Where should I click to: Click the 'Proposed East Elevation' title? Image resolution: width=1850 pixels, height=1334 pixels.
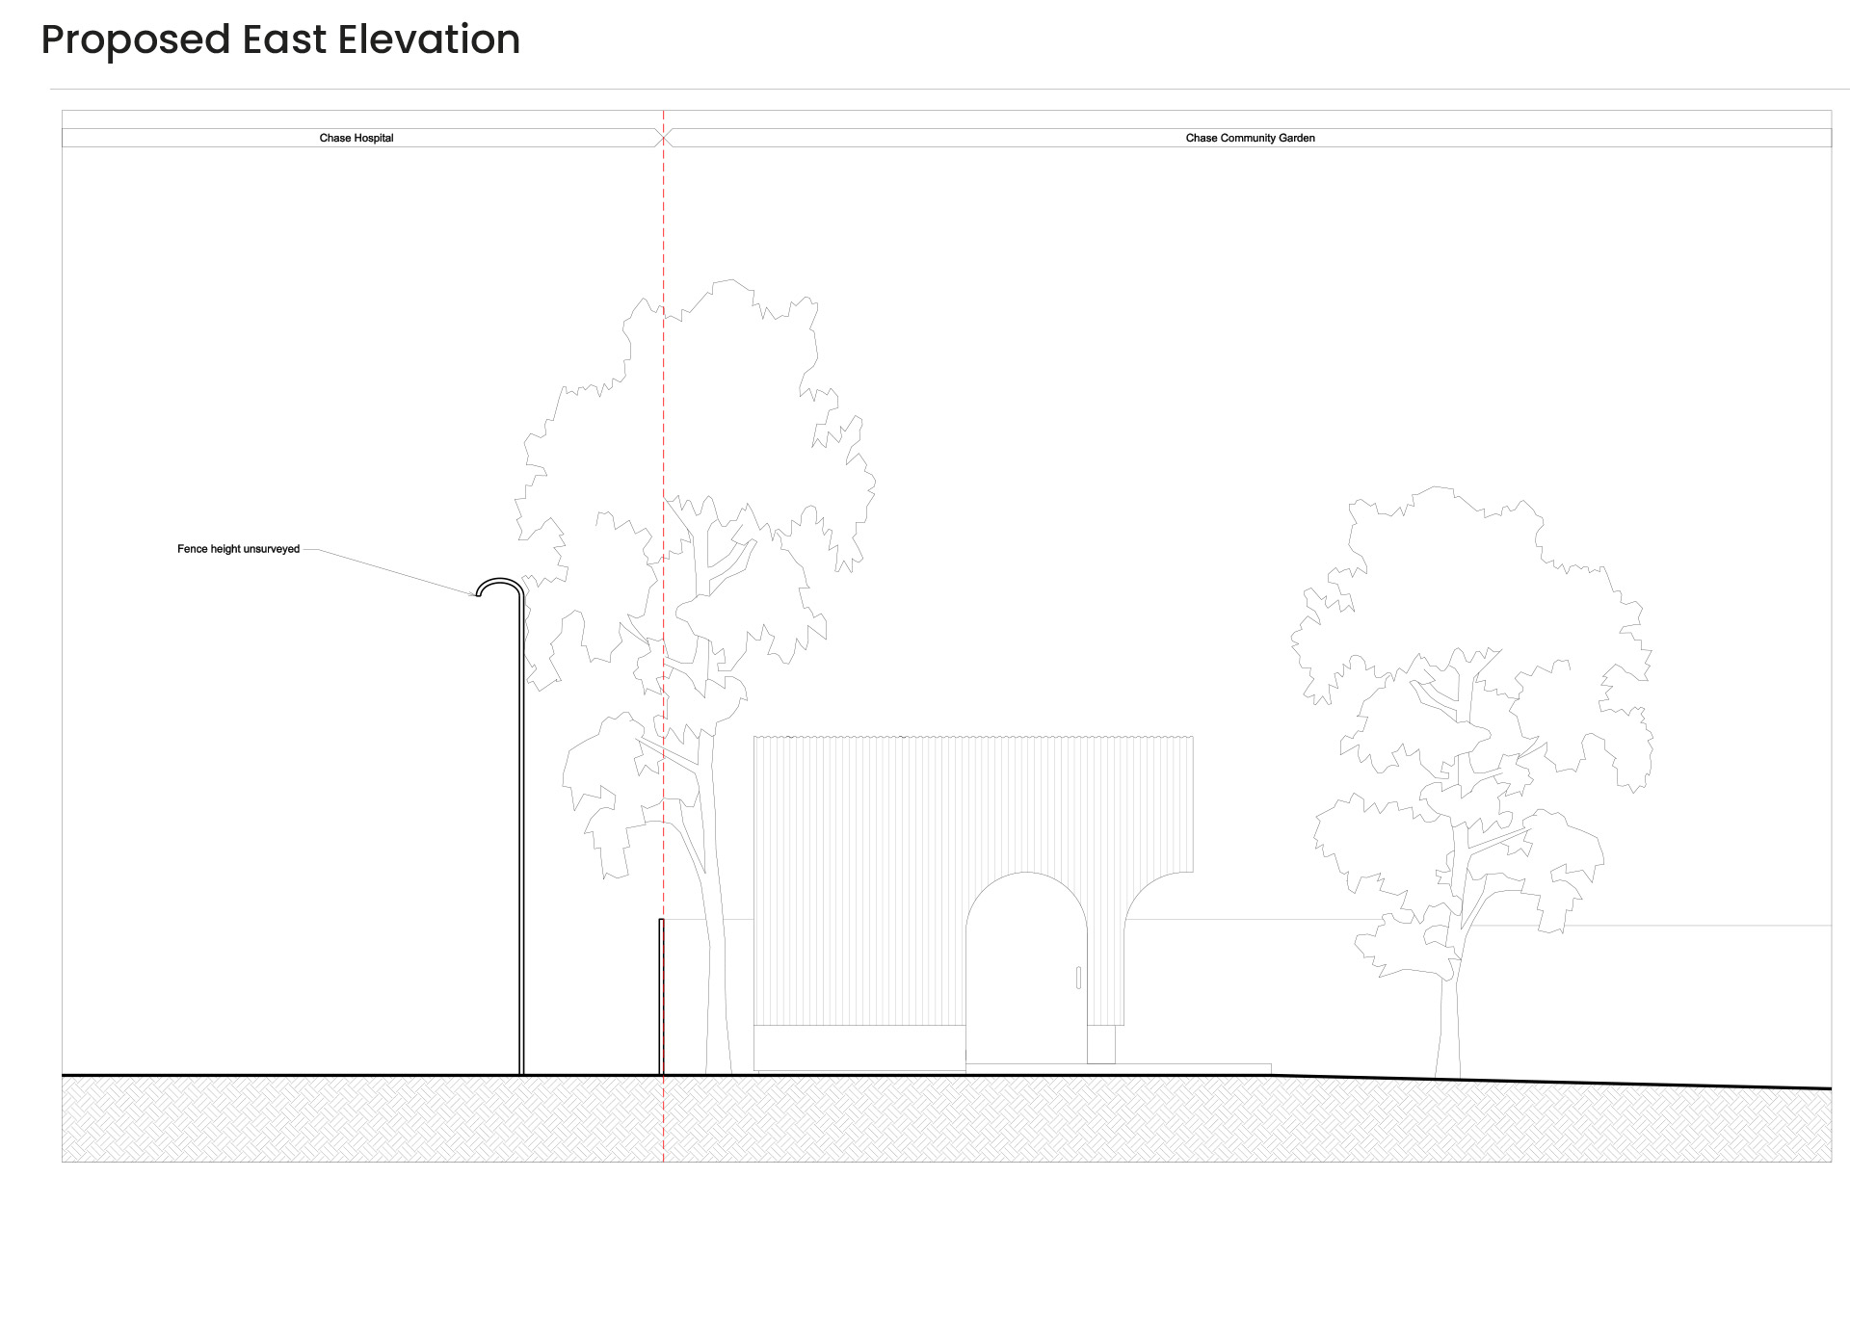279,39
